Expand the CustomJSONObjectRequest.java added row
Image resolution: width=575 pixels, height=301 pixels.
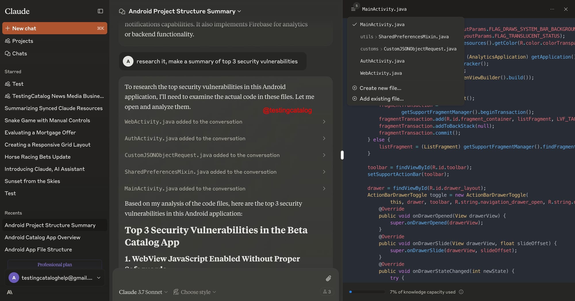tap(226, 155)
